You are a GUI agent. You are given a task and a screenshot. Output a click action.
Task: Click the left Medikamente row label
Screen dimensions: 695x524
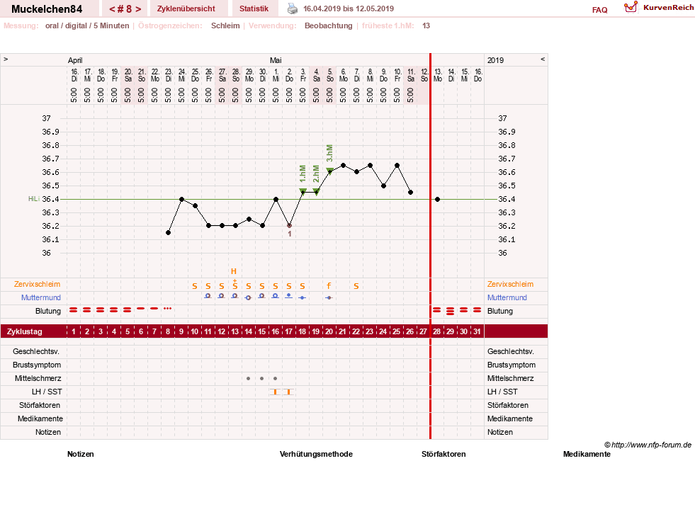pos(40,419)
